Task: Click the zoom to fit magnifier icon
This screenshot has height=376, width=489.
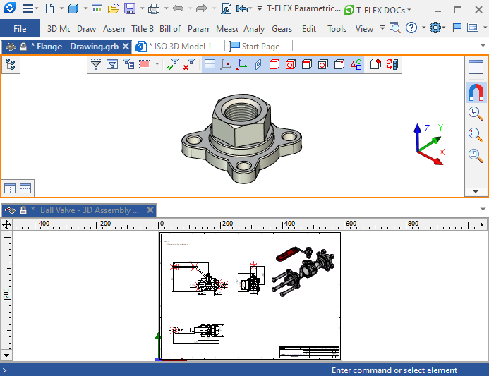Action: (x=476, y=135)
